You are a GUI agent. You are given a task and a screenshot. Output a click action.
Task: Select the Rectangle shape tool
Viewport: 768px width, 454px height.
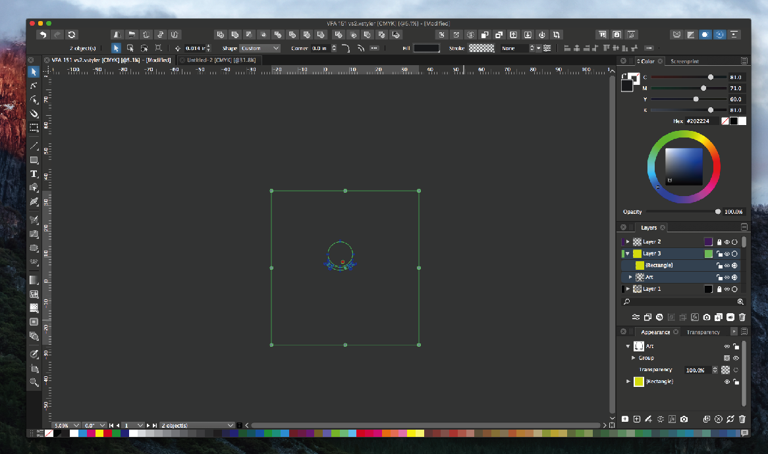click(34, 160)
